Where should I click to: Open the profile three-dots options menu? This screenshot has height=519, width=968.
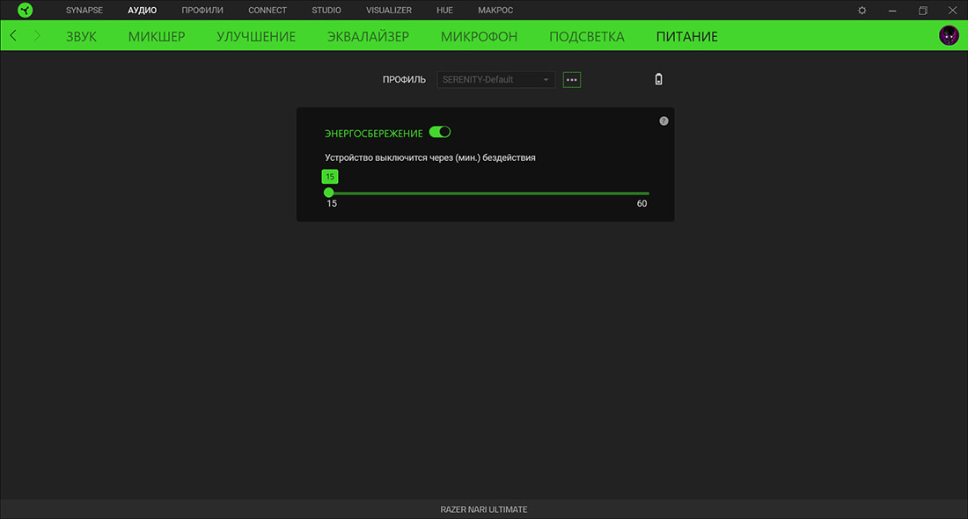click(x=572, y=79)
